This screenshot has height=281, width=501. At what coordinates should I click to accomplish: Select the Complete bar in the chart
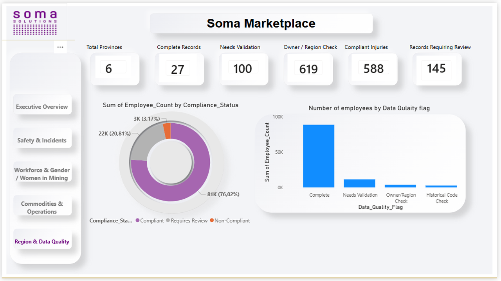tap(319, 156)
